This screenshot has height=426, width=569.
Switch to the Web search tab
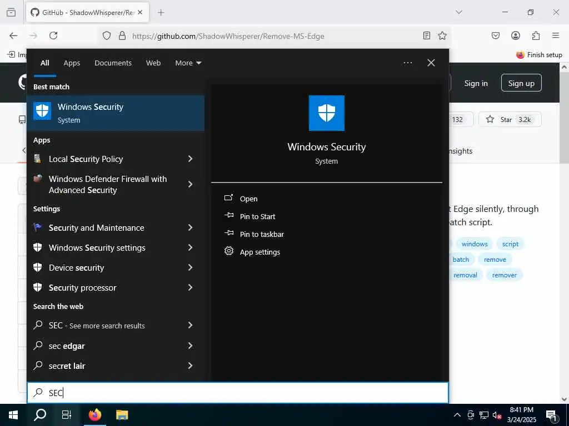tap(153, 63)
